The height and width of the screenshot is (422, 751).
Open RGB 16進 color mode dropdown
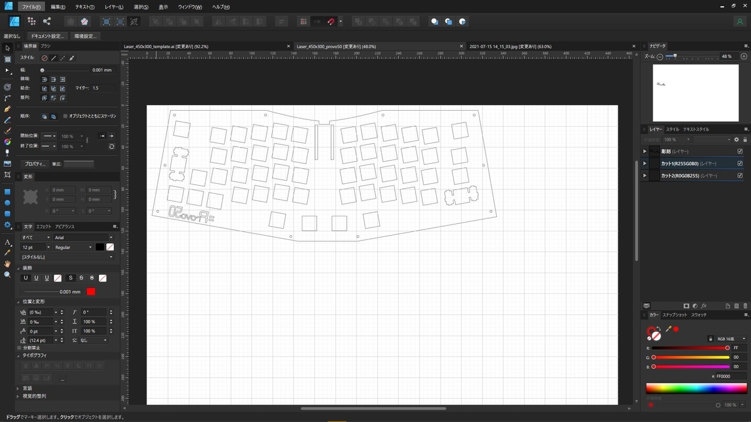731,338
